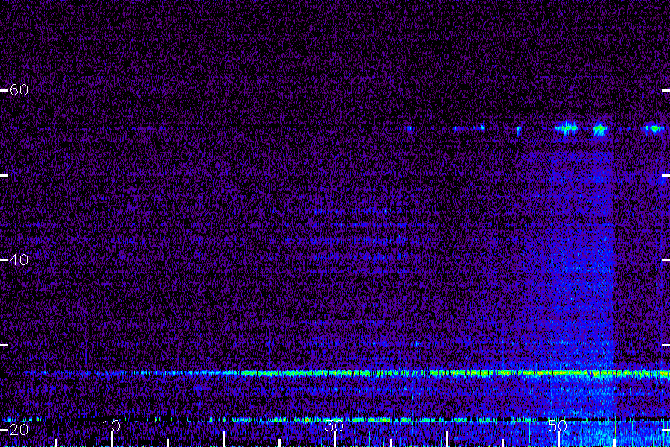Click the "30" time axis label
The image size is (670, 447).
(x=334, y=425)
